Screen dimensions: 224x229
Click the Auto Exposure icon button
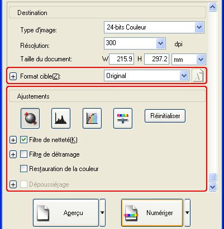point(30,119)
